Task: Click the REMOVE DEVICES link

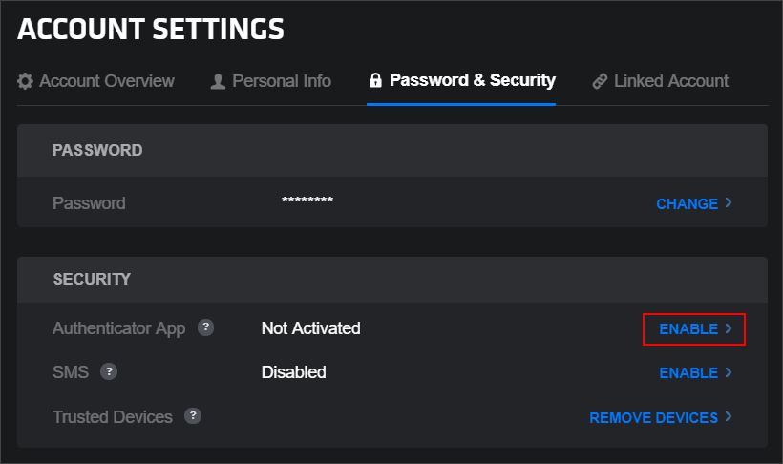Action: point(653,417)
